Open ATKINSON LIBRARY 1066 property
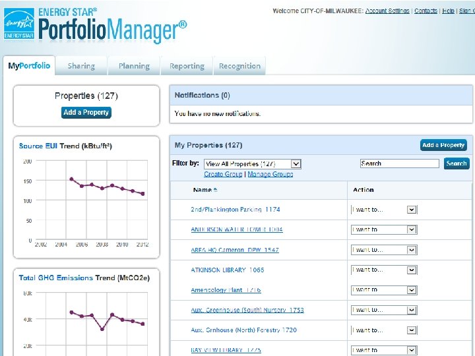475x356 pixels. [227, 270]
